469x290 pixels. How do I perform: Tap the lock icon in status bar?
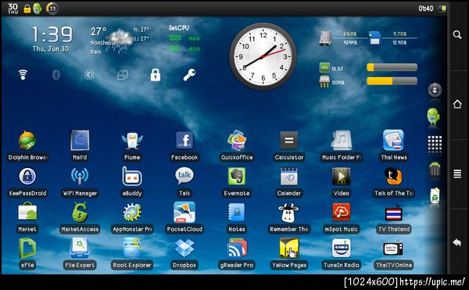pos(27,9)
